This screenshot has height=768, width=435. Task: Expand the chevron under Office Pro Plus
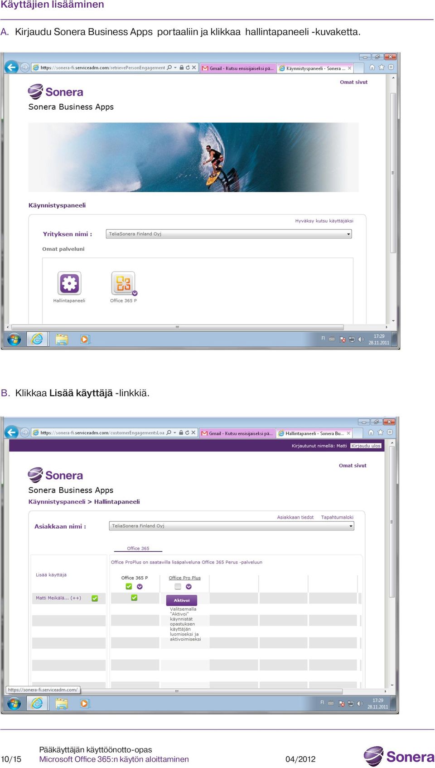click(188, 587)
